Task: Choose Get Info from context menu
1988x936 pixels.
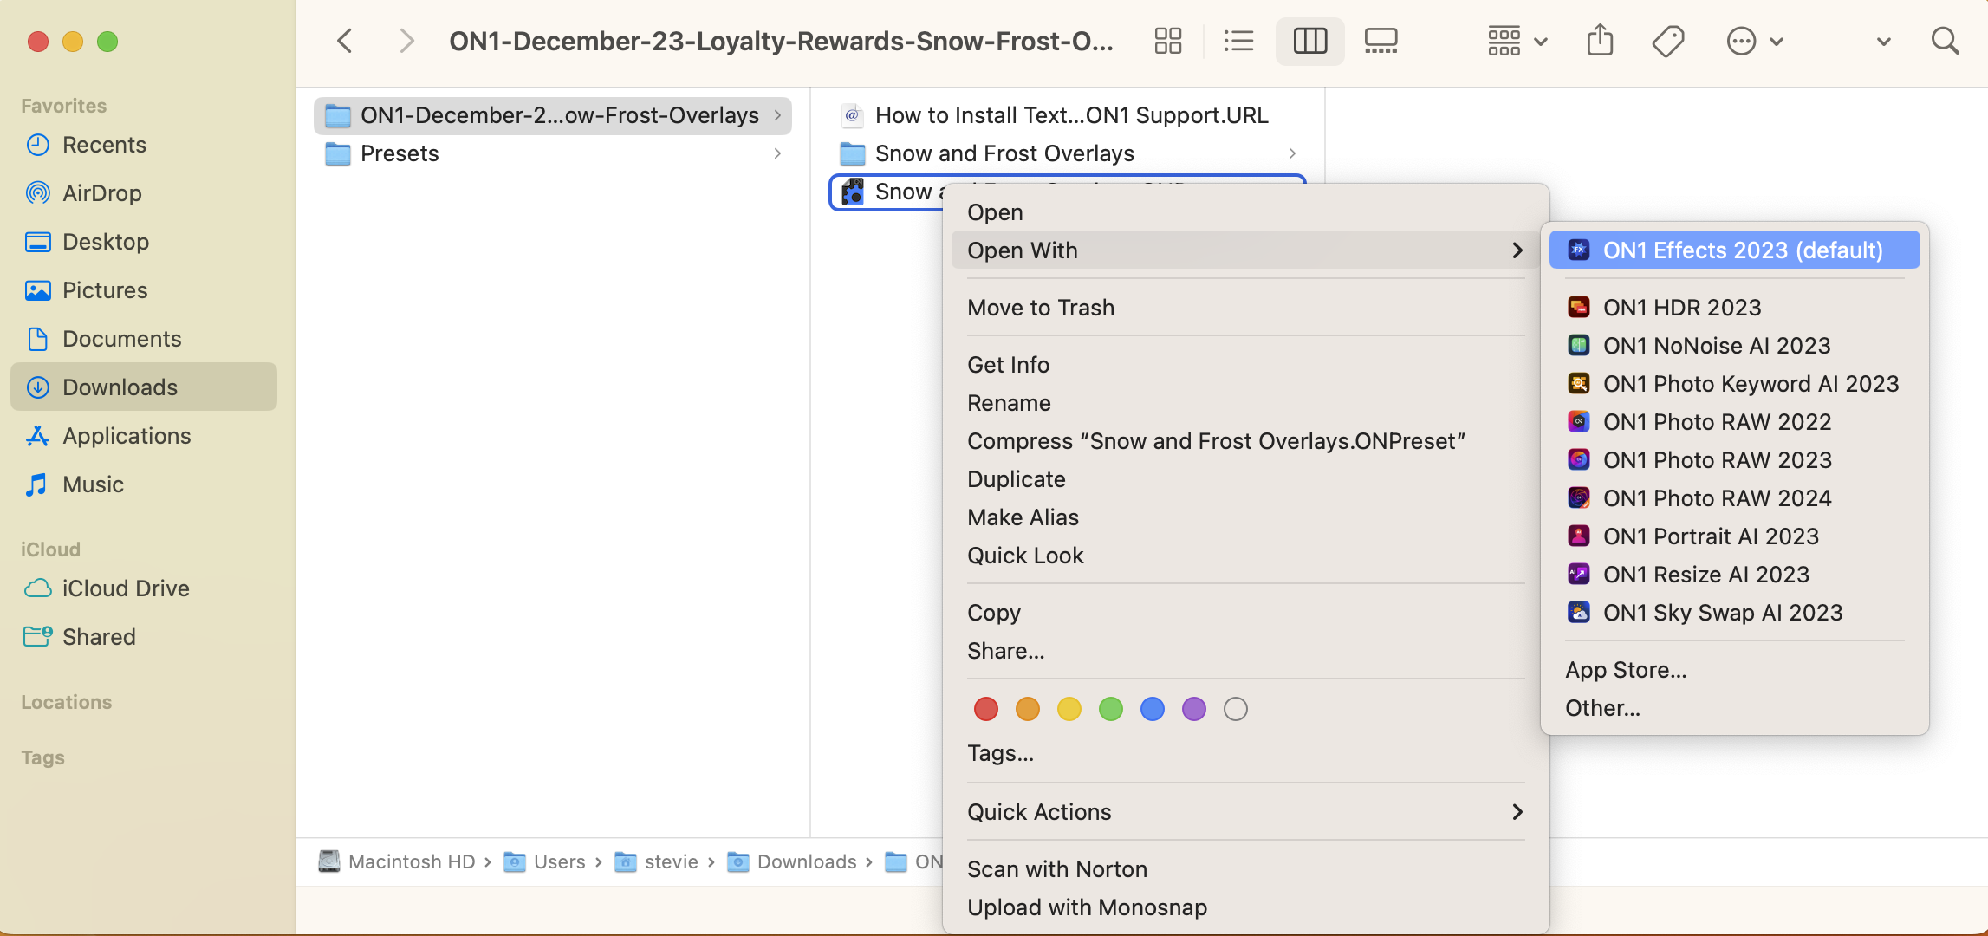Action: (1008, 365)
